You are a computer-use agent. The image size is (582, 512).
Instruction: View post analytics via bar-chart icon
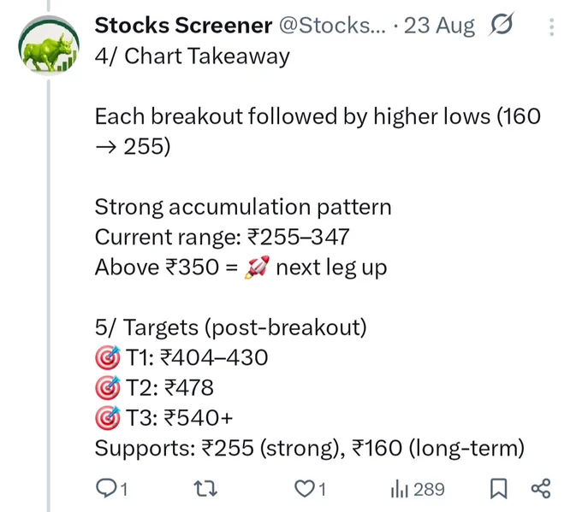pyautogui.click(x=400, y=489)
